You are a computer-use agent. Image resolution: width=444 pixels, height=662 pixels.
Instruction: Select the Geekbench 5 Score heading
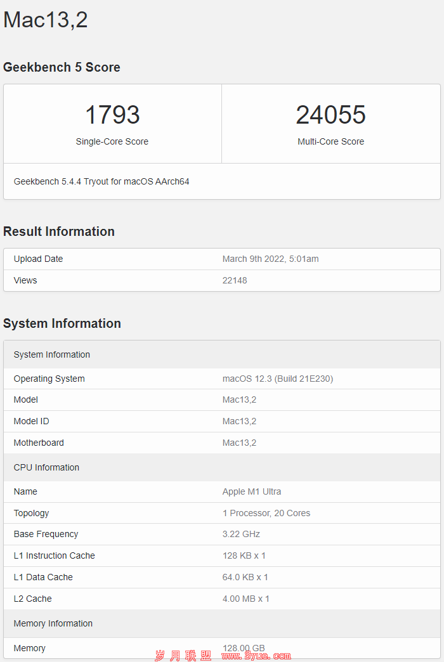(x=62, y=67)
